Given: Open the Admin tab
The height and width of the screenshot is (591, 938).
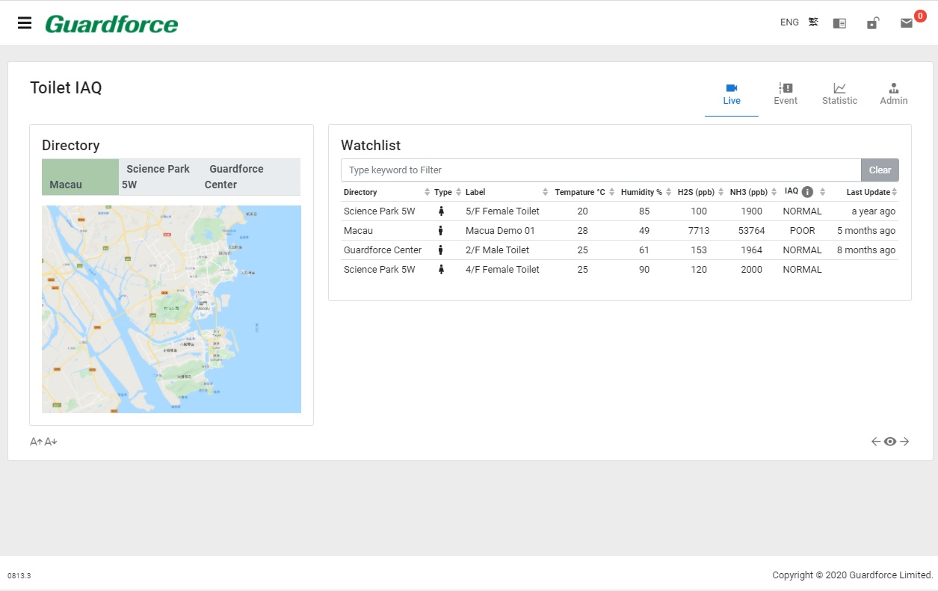Looking at the screenshot, I should [x=893, y=94].
